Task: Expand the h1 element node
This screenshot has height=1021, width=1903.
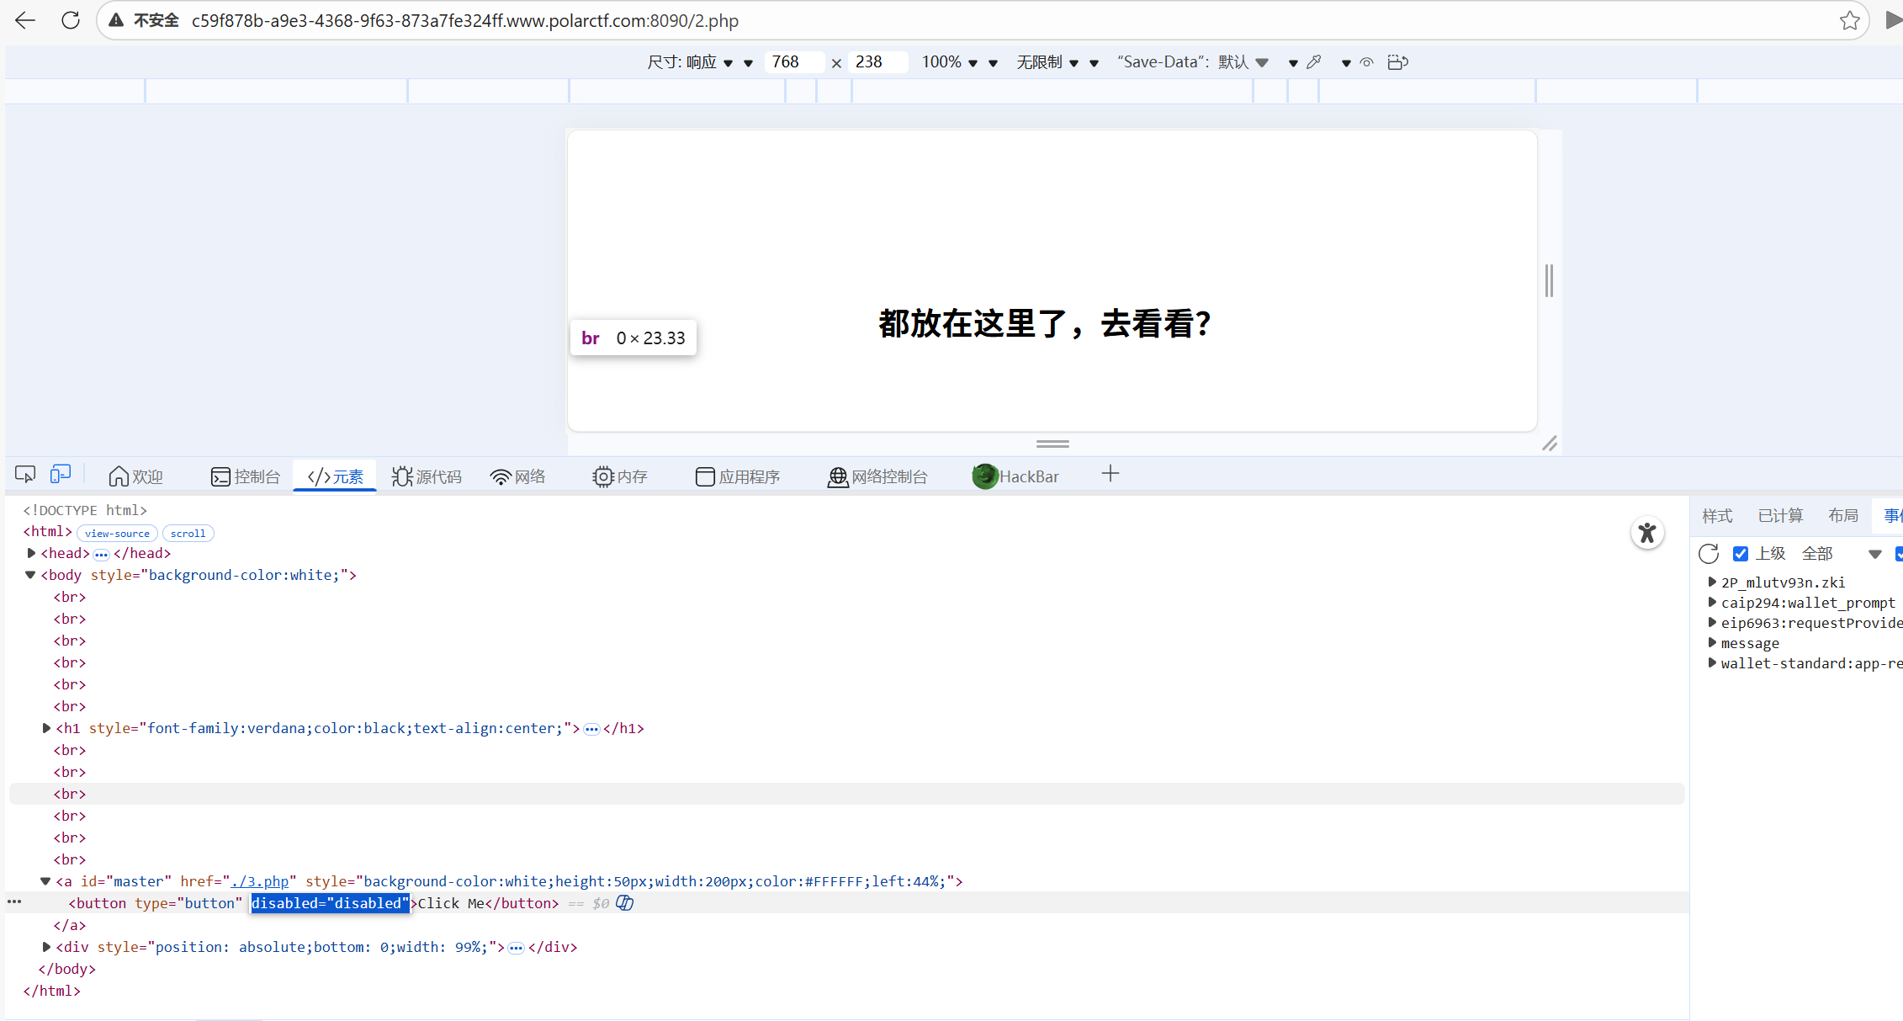Action: [46, 728]
